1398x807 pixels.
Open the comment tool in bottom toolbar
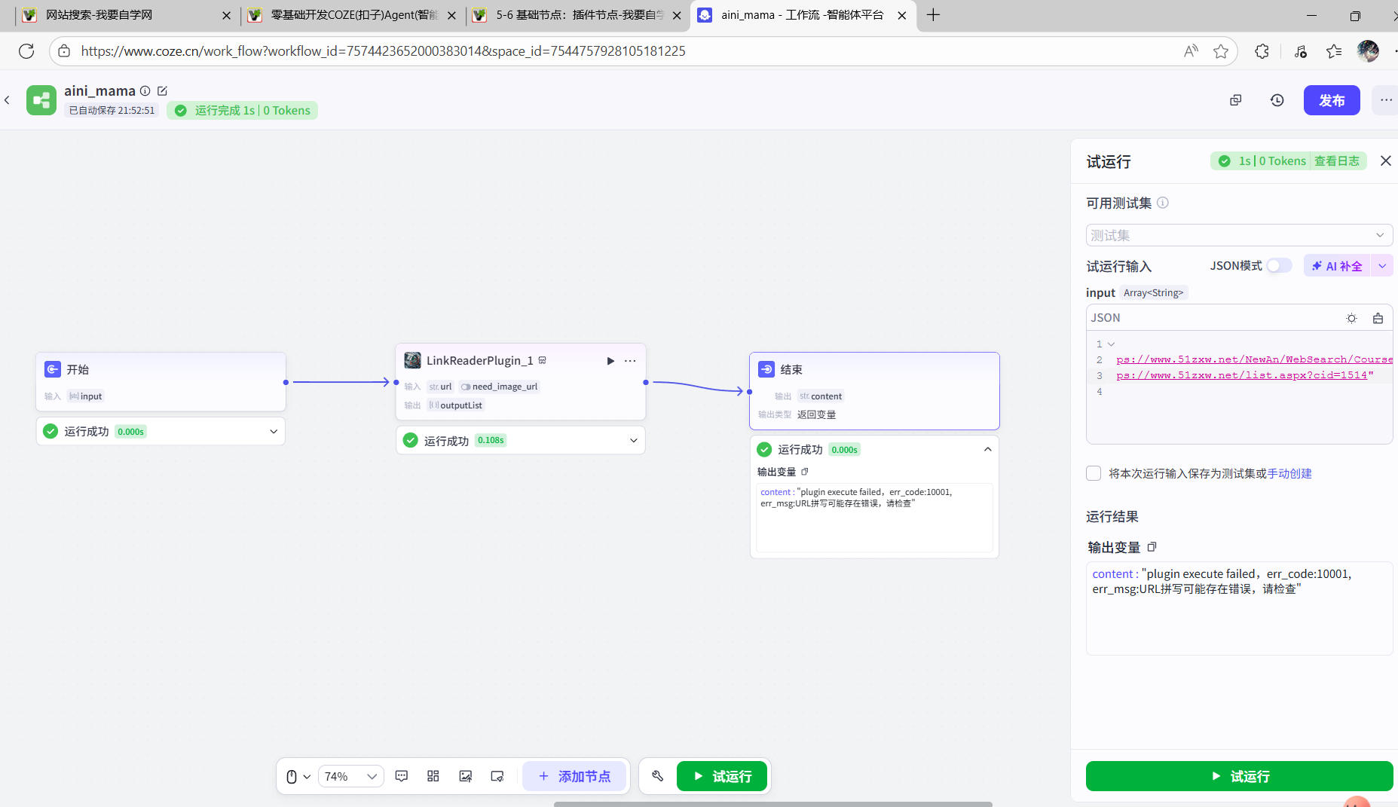[x=402, y=776]
